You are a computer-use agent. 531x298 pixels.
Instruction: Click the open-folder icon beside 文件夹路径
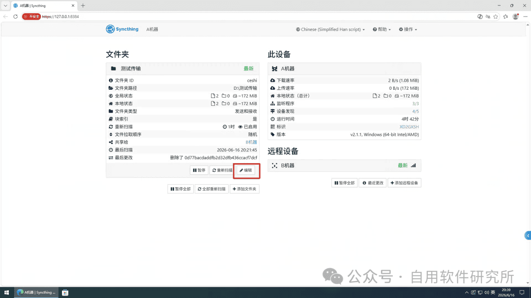111,88
